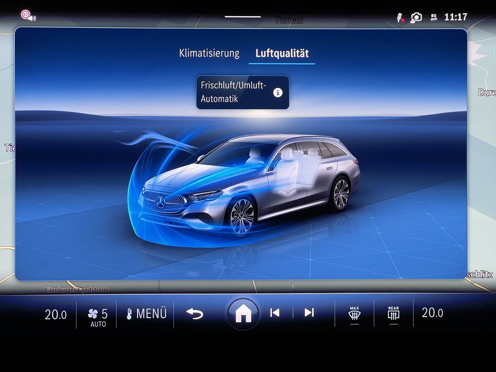The image size is (496, 372).
Task: Open the fan speed 5 AUTO control
Action: pyautogui.click(x=98, y=317)
